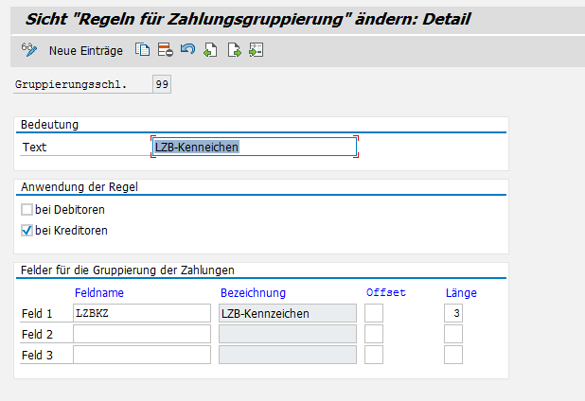Go to next entry icon
The image size is (585, 401).
coord(233,50)
